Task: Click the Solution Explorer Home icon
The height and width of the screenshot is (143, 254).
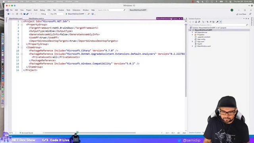Action: click(196, 22)
